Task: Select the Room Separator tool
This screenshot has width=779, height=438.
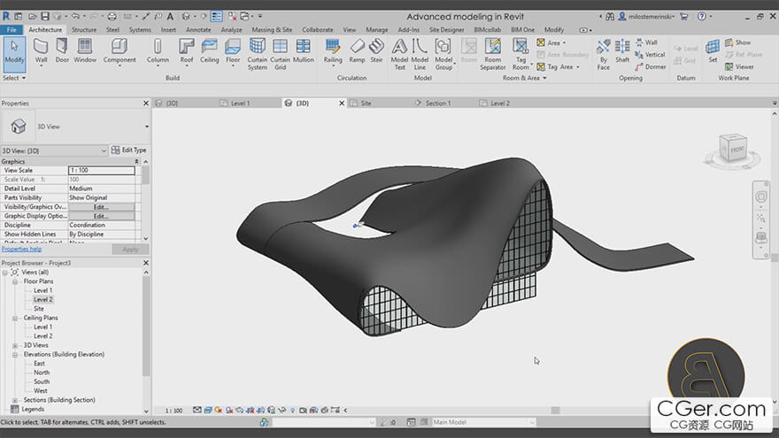Action: pos(492,54)
